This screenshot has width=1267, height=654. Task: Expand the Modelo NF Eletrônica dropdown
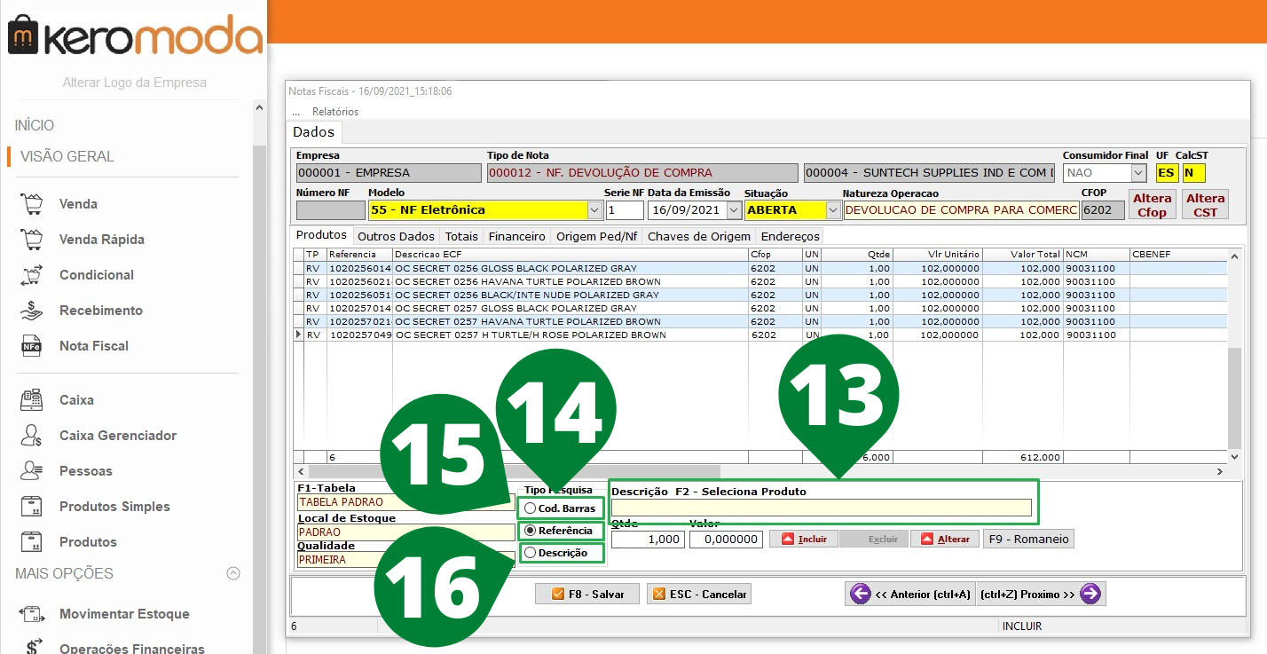pyautogui.click(x=594, y=210)
